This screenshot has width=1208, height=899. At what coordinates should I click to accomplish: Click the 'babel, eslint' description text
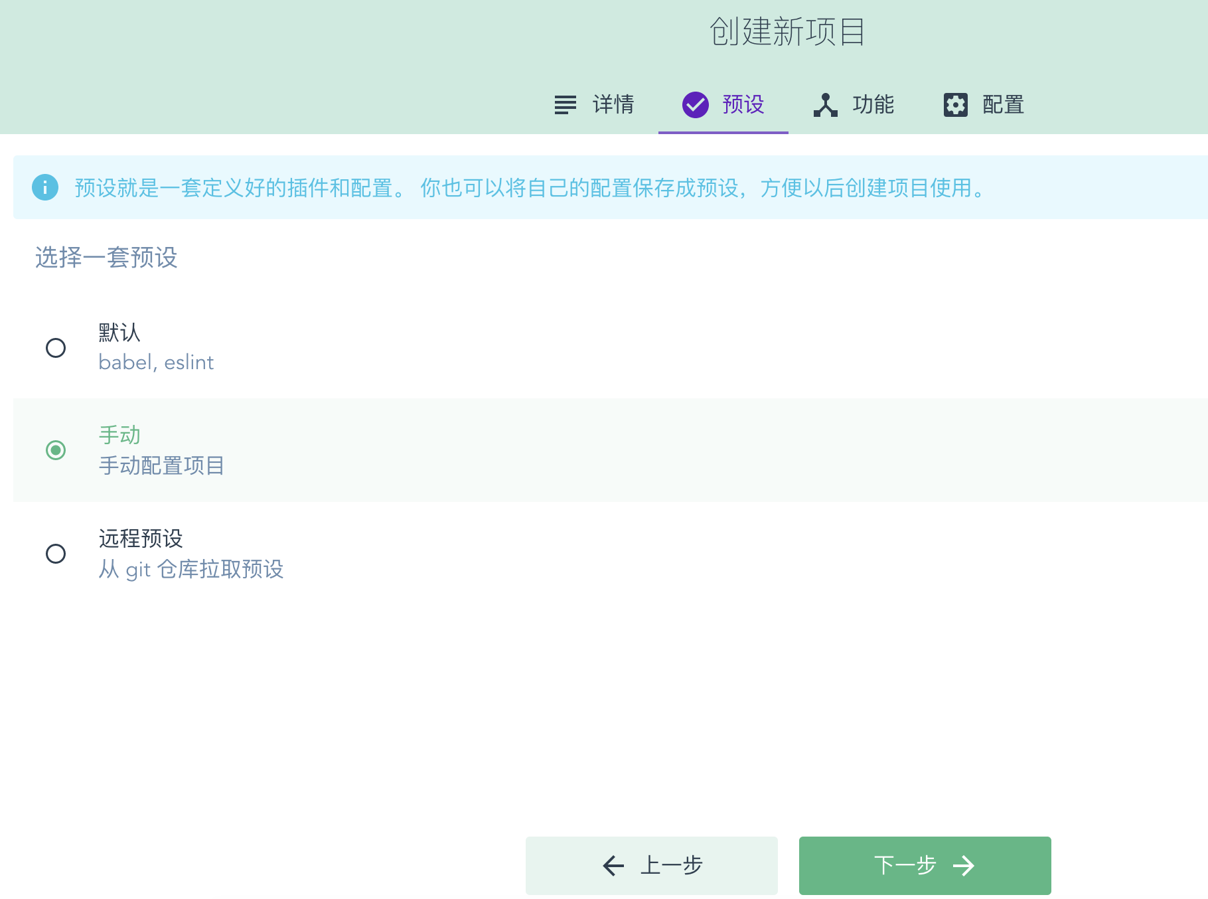[156, 363]
